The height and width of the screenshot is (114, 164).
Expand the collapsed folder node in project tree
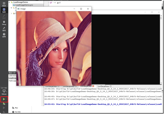tap(11, 13)
